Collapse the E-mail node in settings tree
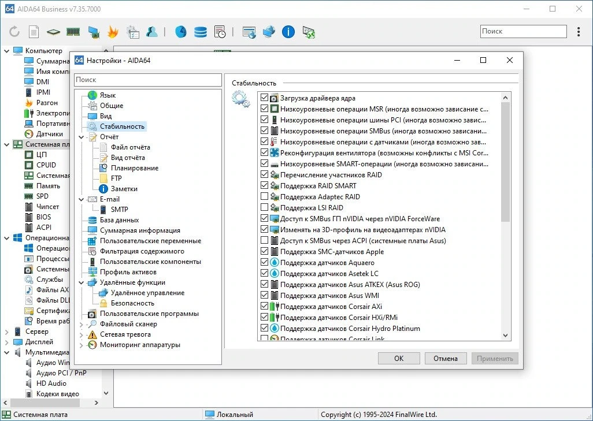Screen dimensions: 593x421 tap(81, 199)
